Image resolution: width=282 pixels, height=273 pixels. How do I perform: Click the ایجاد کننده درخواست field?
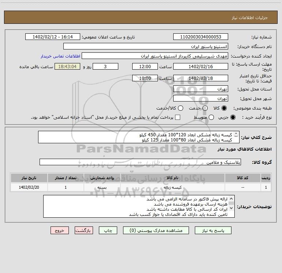click(x=155, y=56)
